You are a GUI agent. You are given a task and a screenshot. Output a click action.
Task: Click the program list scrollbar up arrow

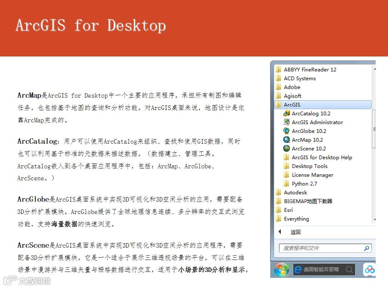(x=375, y=69)
